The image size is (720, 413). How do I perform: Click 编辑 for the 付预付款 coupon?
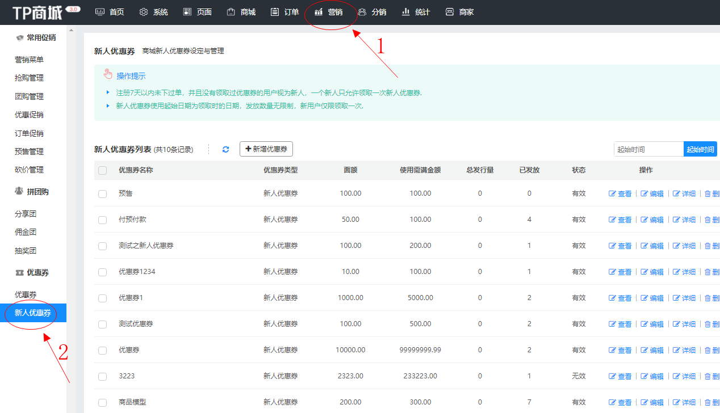[652, 220]
